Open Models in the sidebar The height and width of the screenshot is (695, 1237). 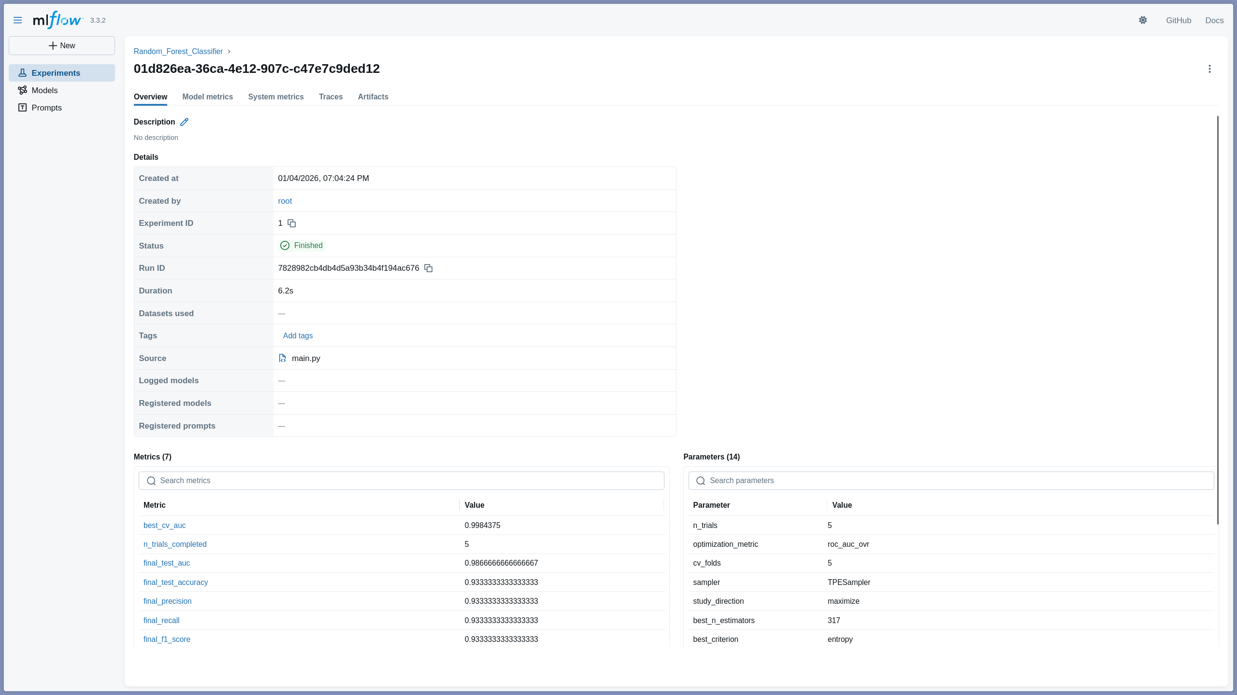pyautogui.click(x=44, y=90)
